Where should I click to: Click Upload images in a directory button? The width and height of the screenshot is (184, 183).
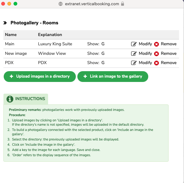coord(40,76)
